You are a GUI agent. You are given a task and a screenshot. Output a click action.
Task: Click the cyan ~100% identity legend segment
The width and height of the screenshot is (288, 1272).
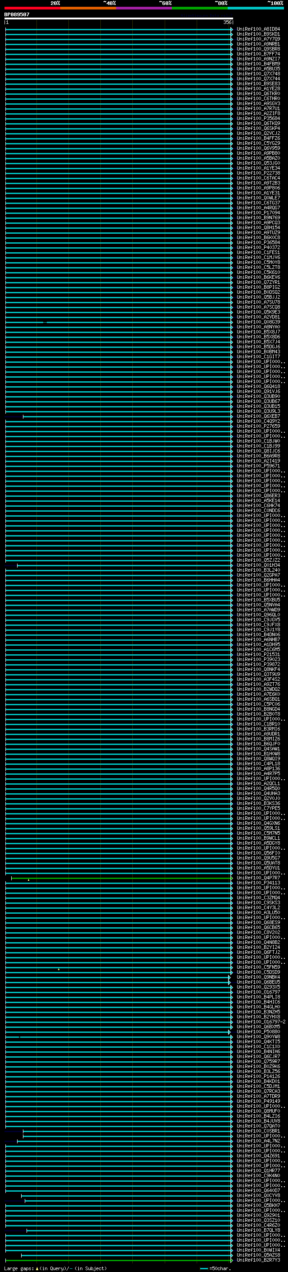tap(256, 8)
